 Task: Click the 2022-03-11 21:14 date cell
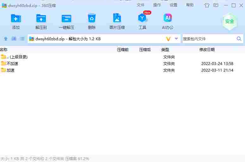tap(217, 70)
